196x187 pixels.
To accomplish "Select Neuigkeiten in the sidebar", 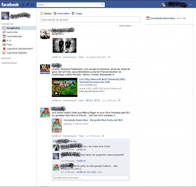I will coord(19,28).
